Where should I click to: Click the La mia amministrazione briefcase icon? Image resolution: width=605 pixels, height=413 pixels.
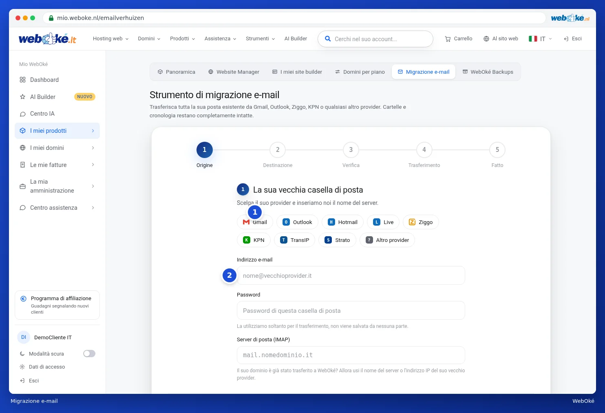[x=23, y=186]
